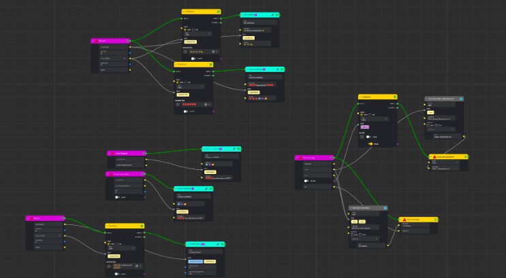
Task: Click pencil icon on cyan node fed by hearts condition
Action: (278, 69)
